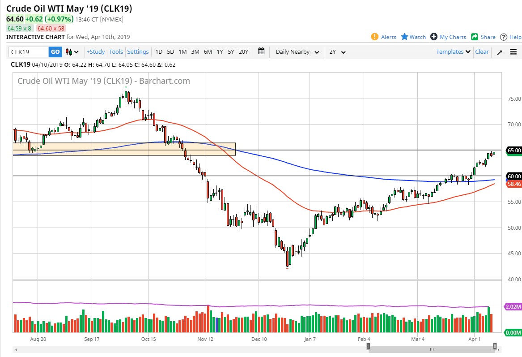Expand the chart to full screen arrow
Viewport: 522px width, 357px height.
click(x=500, y=52)
